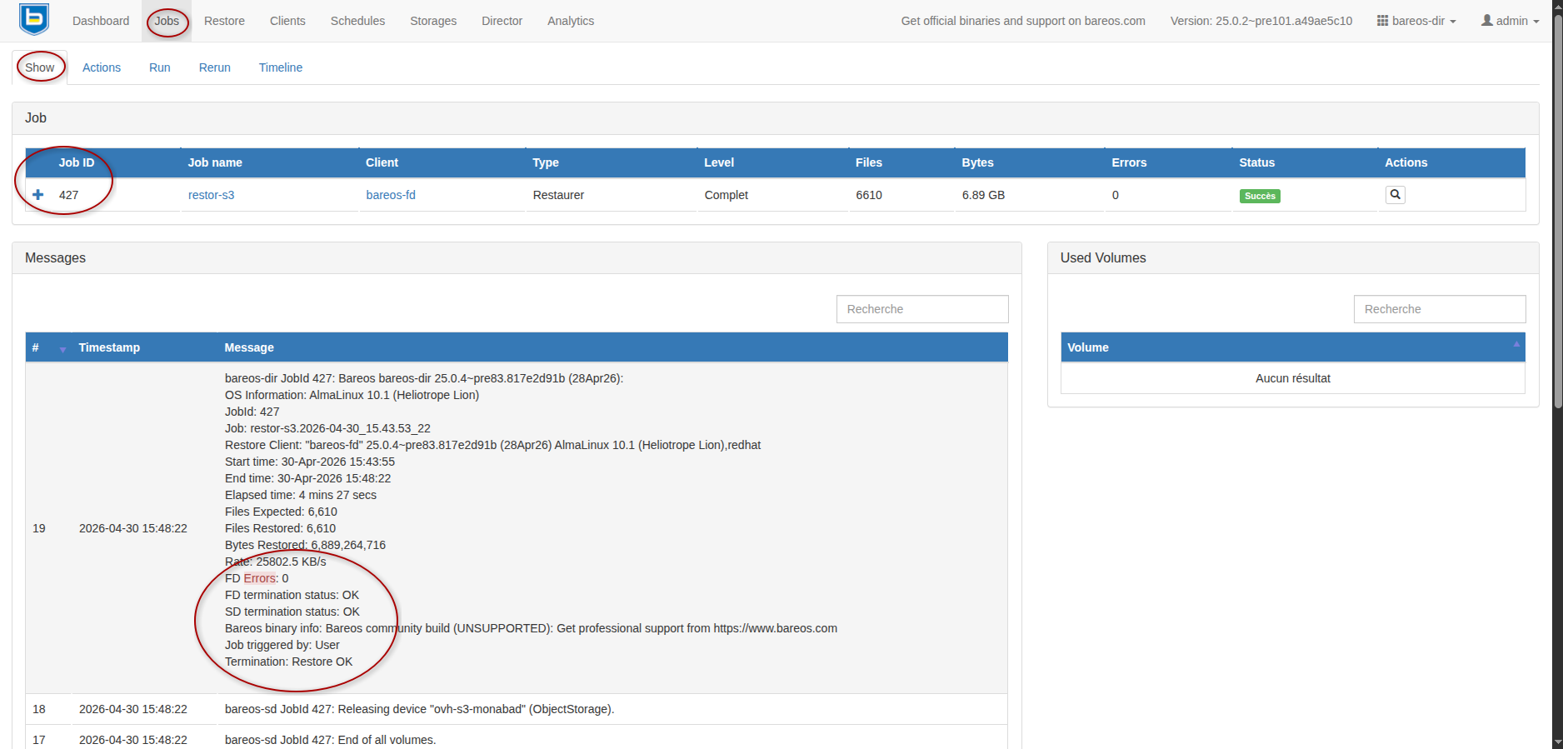The width and height of the screenshot is (1563, 749).
Task: Click the Timestamp column header
Action: (109, 347)
